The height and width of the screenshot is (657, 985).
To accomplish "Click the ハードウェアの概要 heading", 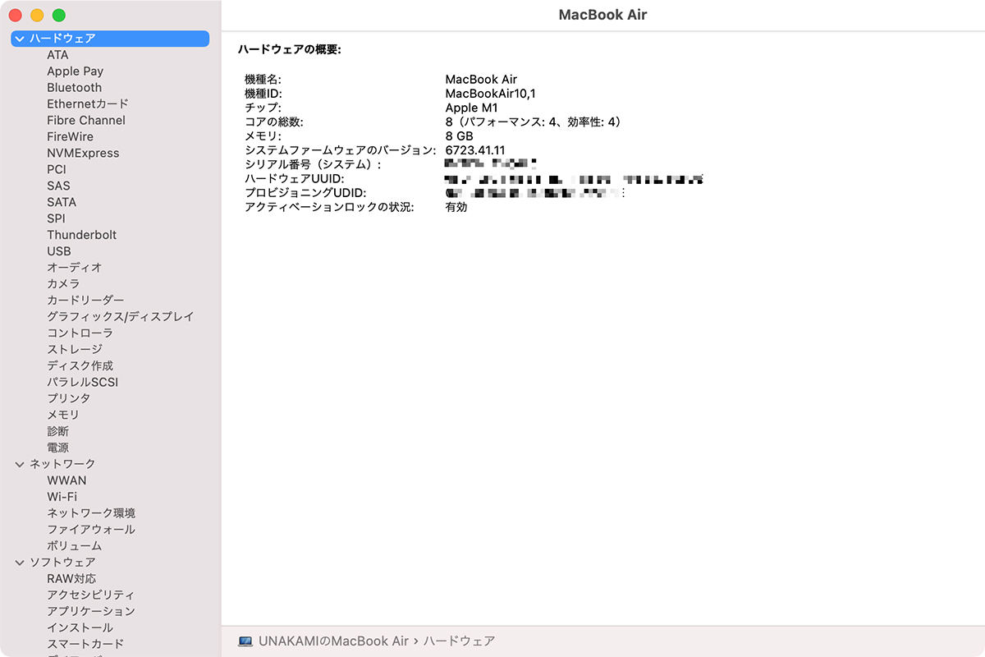I will (x=289, y=50).
